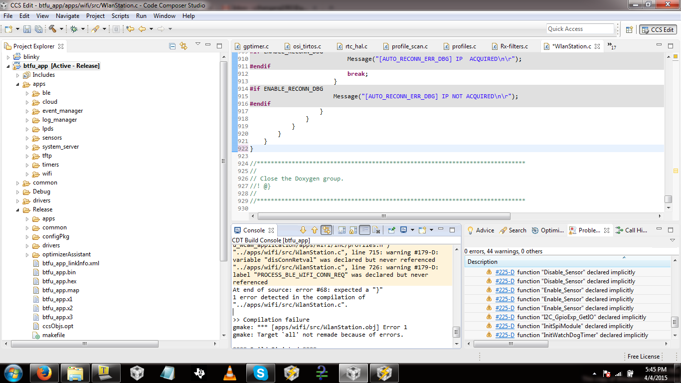Jump to the last edit location
This screenshot has height=383, width=681.
pos(130,29)
